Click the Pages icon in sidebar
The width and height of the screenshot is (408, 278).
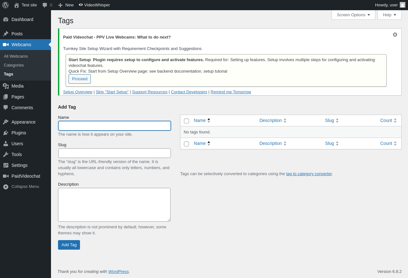[x=6, y=97]
